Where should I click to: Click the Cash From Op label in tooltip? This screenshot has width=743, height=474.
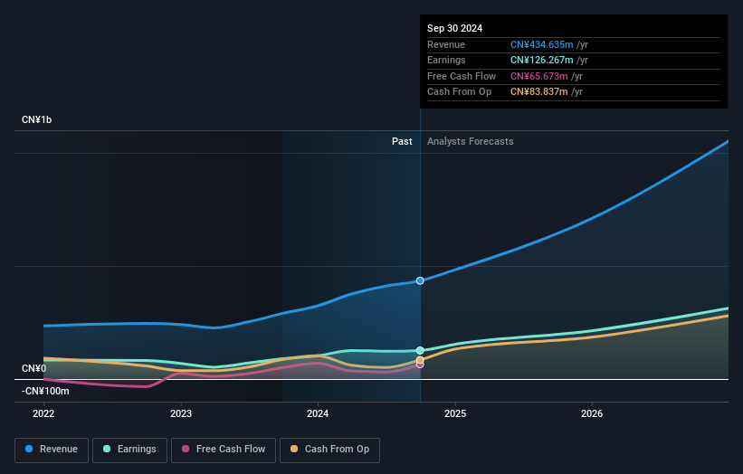(459, 92)
